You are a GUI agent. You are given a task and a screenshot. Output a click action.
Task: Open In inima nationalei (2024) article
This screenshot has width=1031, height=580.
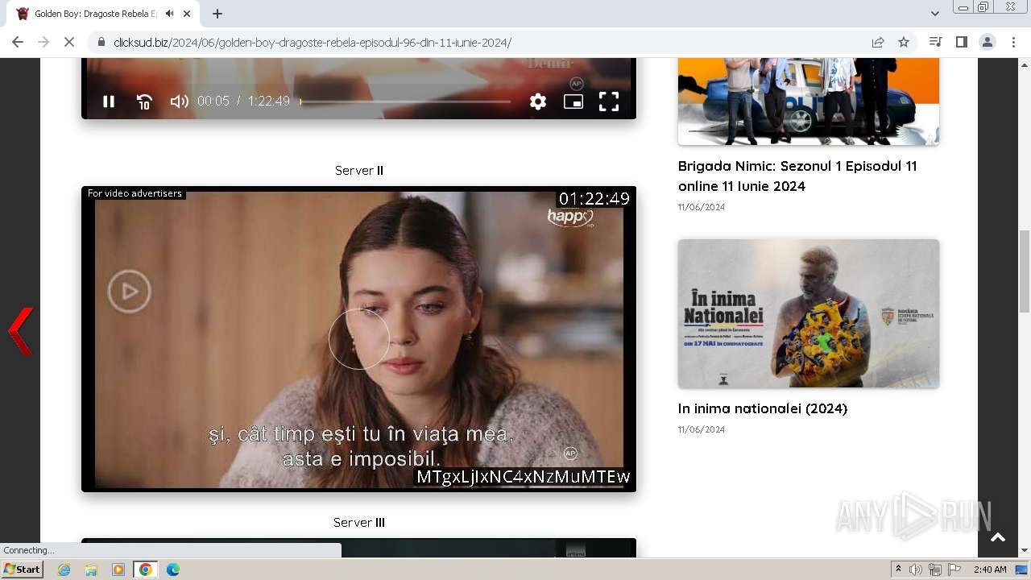coord(763,408)
